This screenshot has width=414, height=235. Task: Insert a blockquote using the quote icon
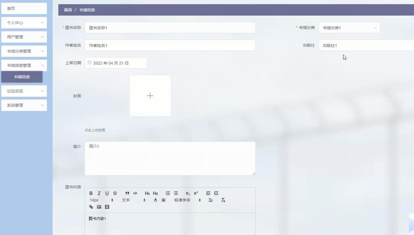click(127, 193)
